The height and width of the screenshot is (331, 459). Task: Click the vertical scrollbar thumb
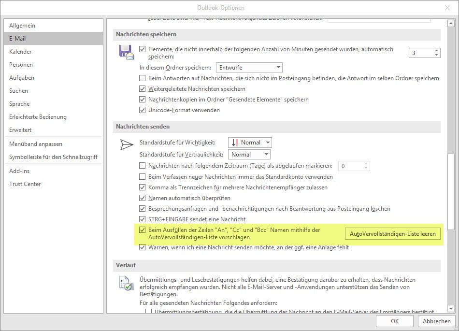451,191
